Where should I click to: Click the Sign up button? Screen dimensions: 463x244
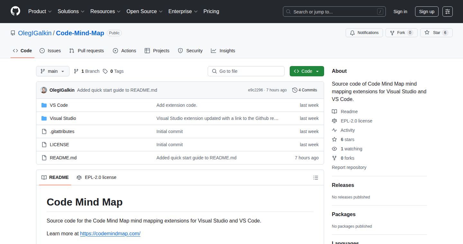pos(427,12)
